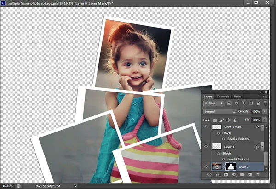Viewport: 276px width, 189px height.
Task: Add a layer style via fx button
Action: (x=218, y=174)
